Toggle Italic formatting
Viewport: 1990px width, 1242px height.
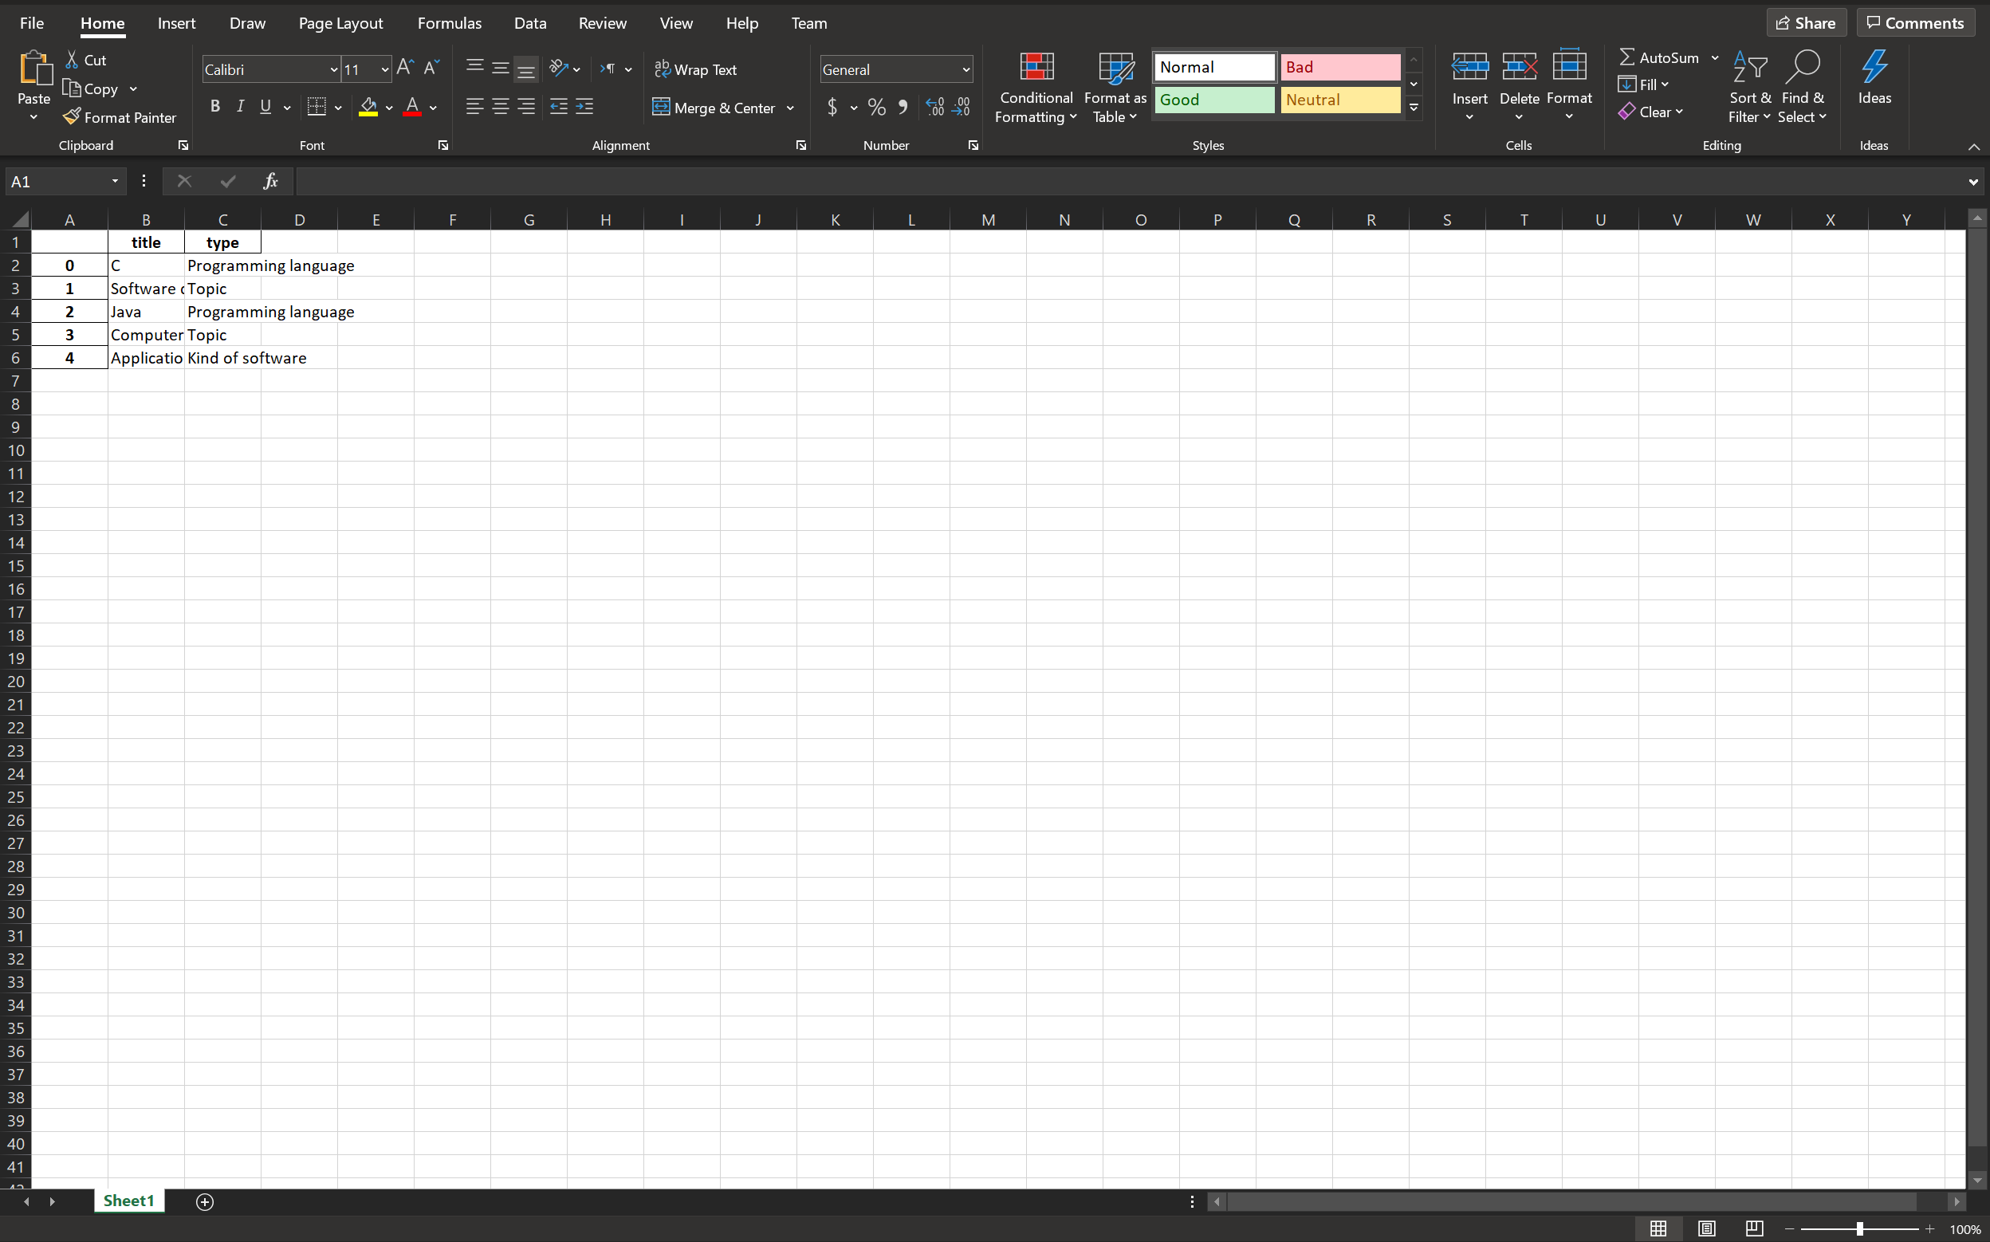pos(240,107)
